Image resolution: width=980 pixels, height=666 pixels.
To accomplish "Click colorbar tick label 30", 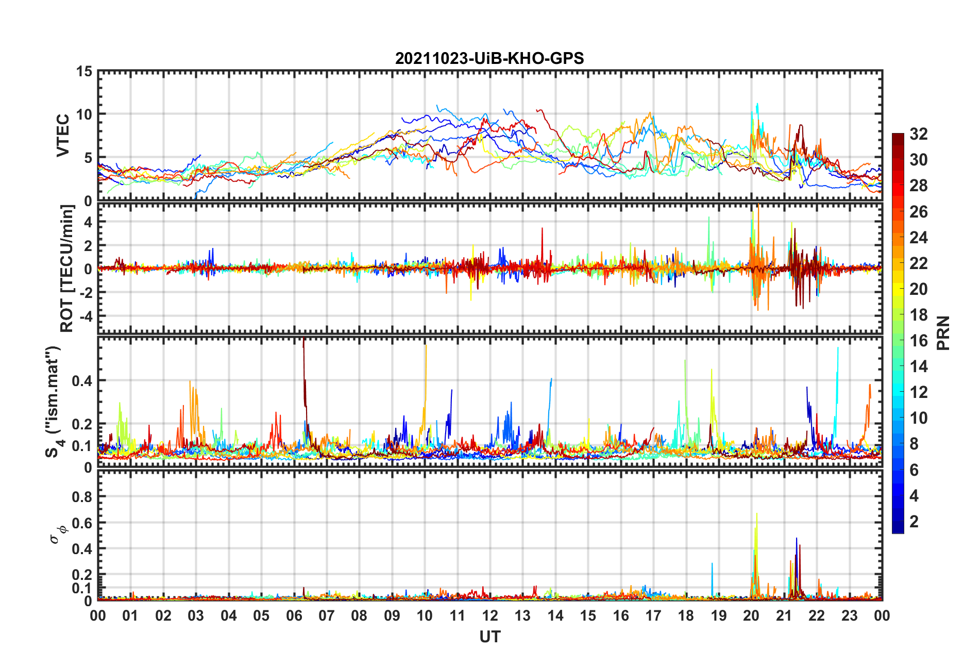I will coord(918,160).
